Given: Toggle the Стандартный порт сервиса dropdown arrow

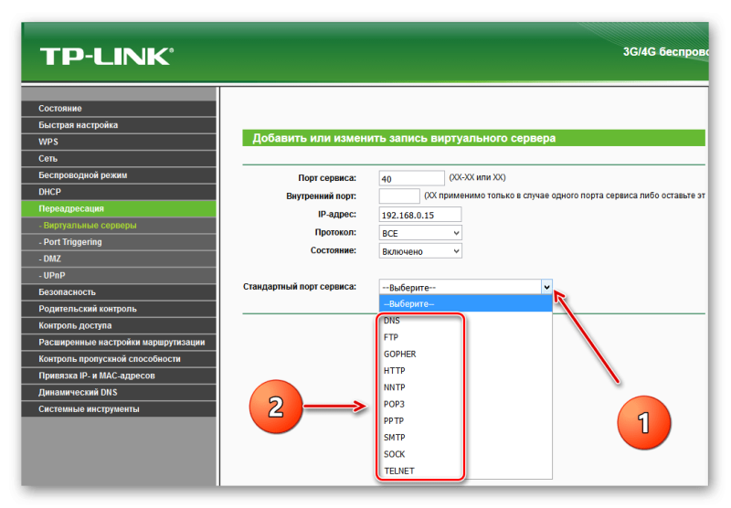Looking at the screenshot, I should tap(546, 287).
